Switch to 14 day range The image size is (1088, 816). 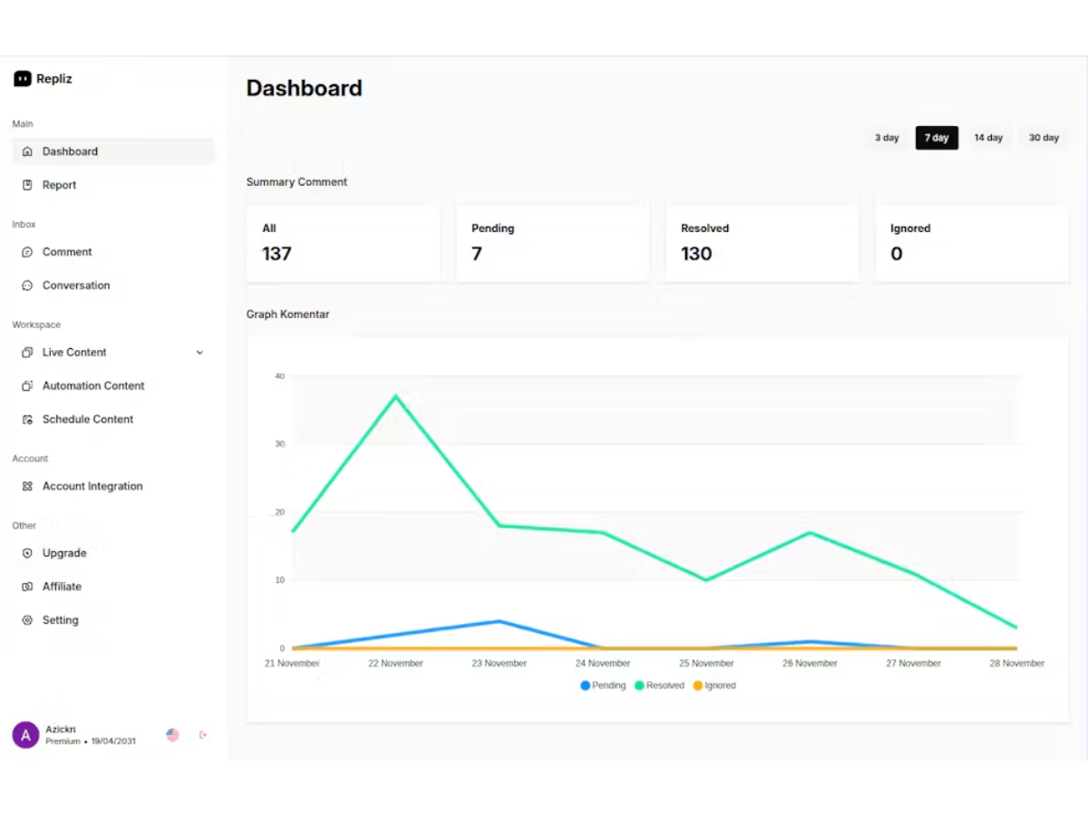click(x=988, y=138)
